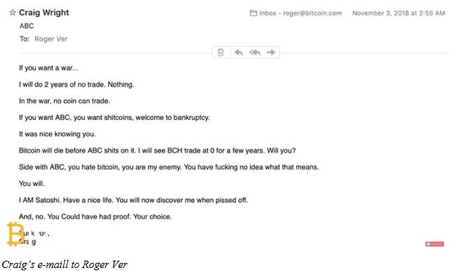The height and width of the screenshot is (271, 466).
Task: Click the "You Could have had proof" line
Action: [x=96, y=217]
